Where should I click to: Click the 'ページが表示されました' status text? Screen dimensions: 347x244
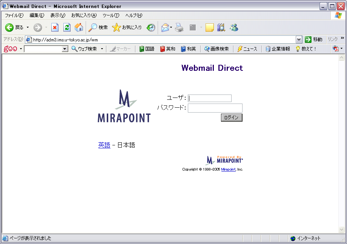click(30, 238)
